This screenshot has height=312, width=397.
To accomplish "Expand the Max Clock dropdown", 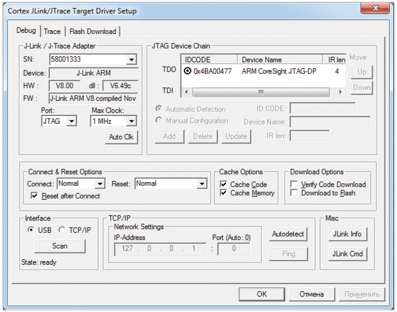I will point(131,121).
